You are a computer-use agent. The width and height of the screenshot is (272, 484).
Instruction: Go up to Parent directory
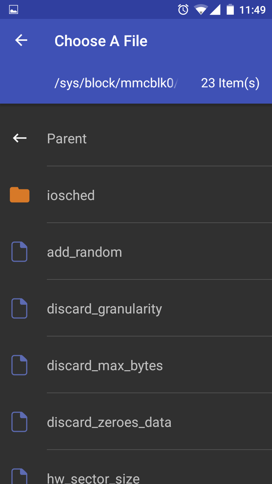click(x=136, y=138)
